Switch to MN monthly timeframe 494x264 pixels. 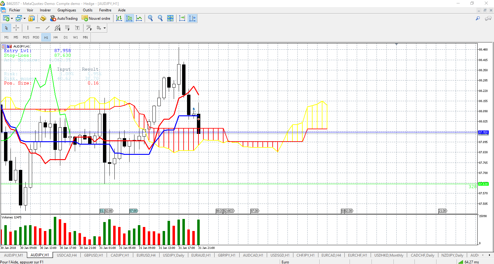pos(85,37)
